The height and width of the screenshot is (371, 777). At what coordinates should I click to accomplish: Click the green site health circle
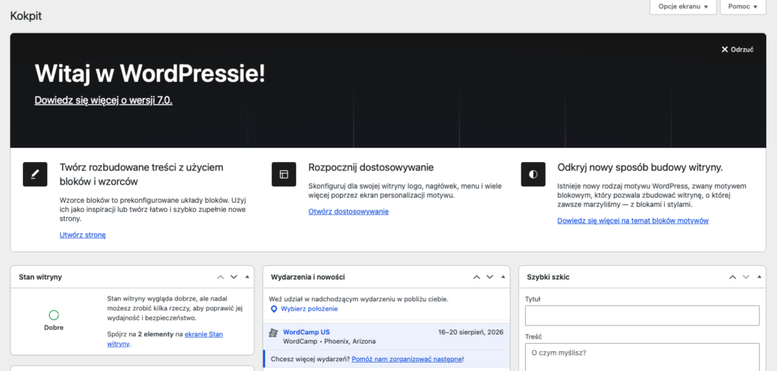(54, 315)
